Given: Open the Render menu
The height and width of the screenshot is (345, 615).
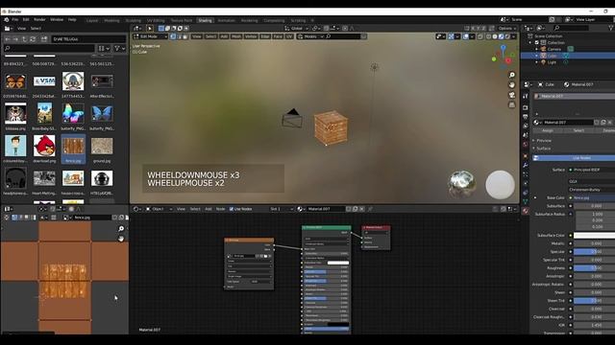Looking at the screenshot, I should (x=39, y=19).
